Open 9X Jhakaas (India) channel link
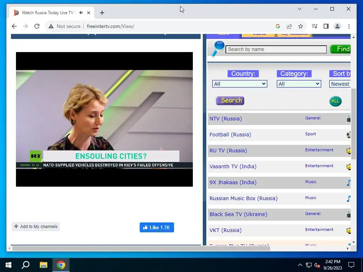This screenshot has width=363, height=272. pos(233,182)
